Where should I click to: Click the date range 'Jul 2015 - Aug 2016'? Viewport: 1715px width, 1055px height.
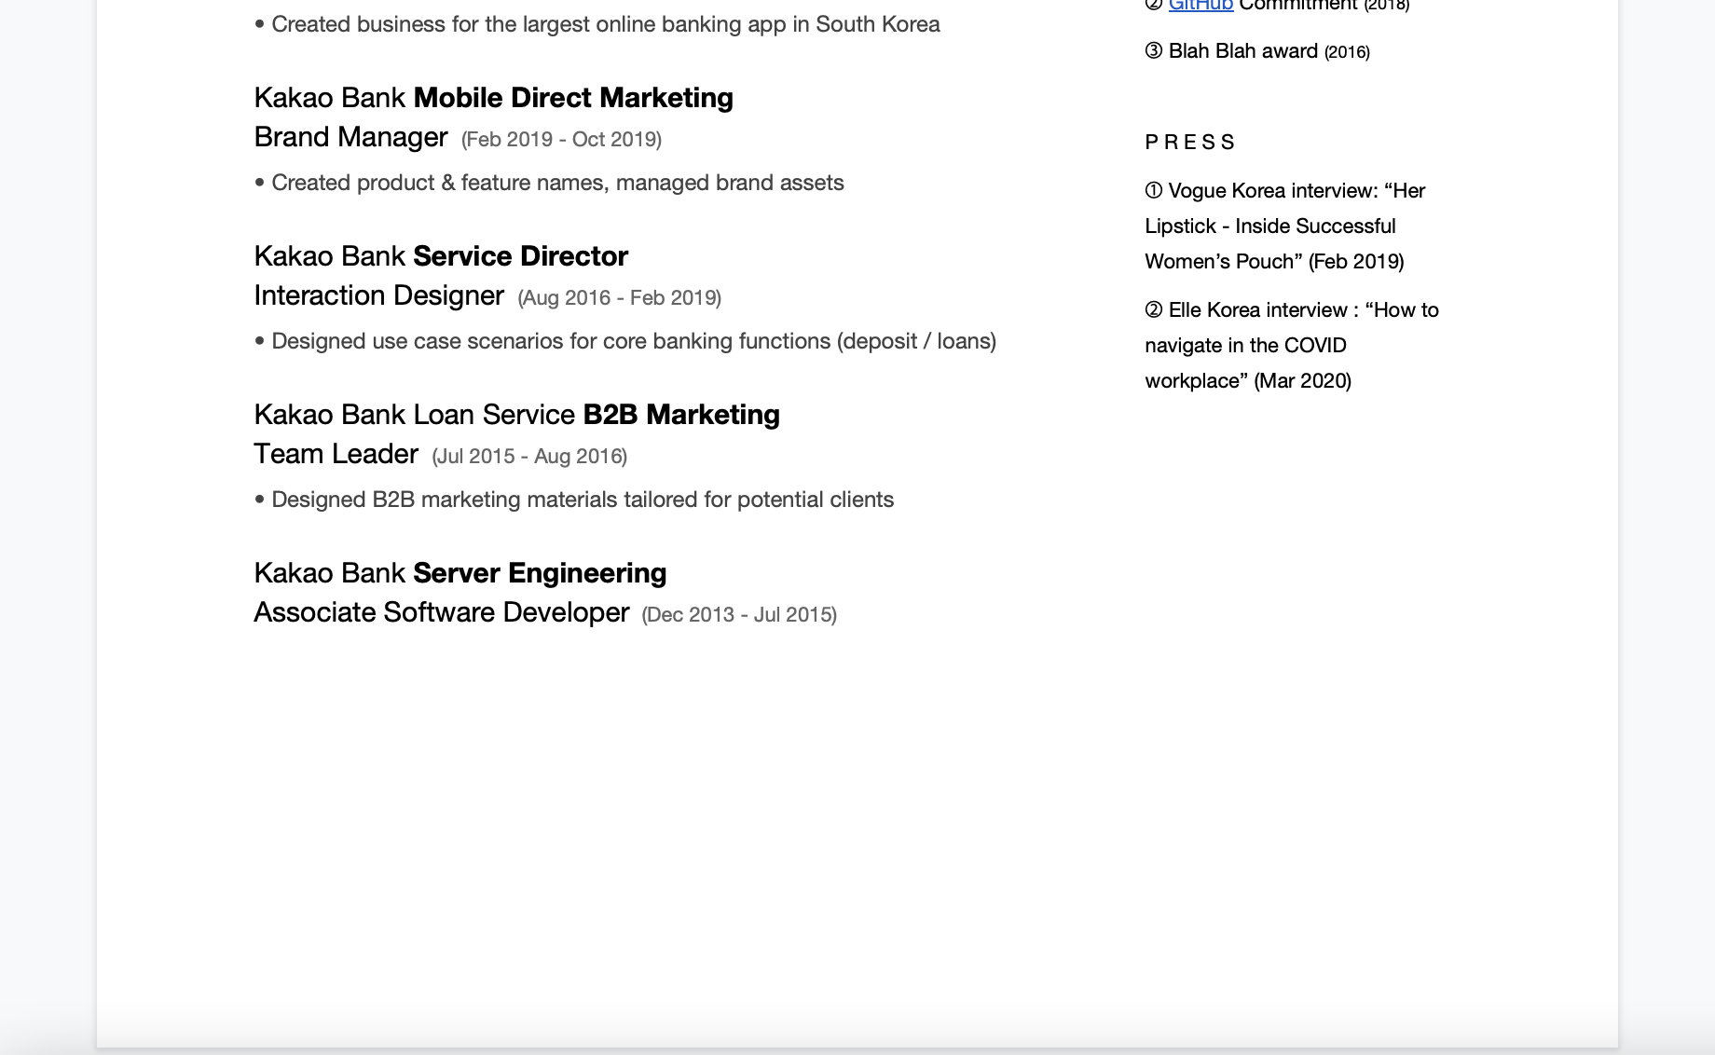pyautogui.click(x=529, y=457)
